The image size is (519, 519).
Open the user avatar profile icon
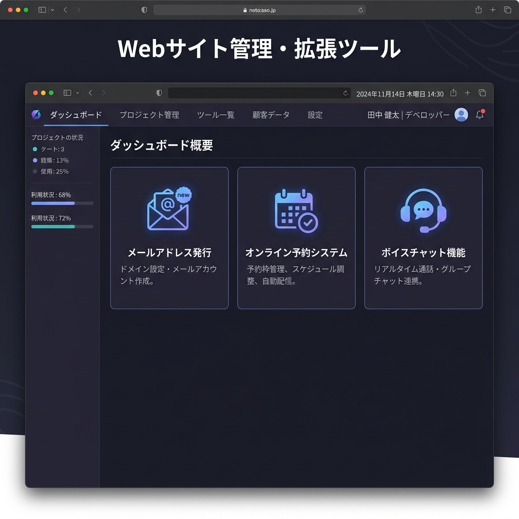click(461, 115)
